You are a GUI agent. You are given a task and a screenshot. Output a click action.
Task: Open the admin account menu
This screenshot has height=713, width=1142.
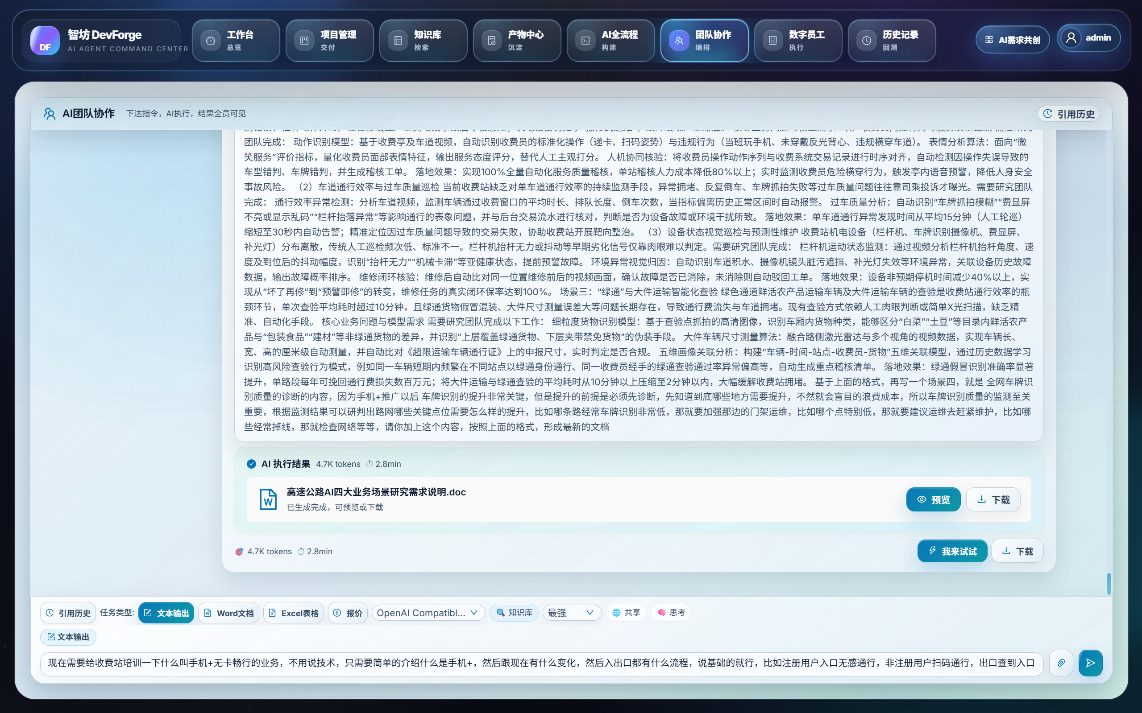pos(1089,38)
